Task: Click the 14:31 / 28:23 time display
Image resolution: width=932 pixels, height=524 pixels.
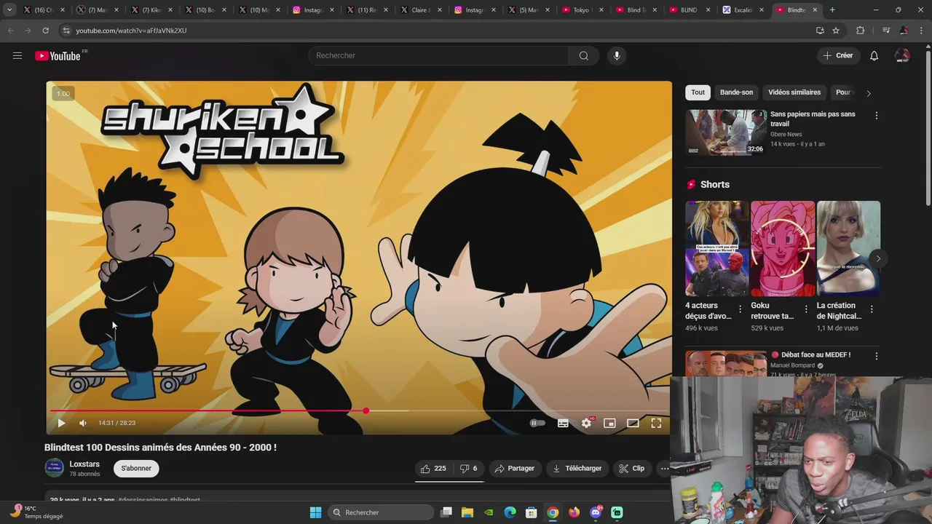Action: point(116,423)
